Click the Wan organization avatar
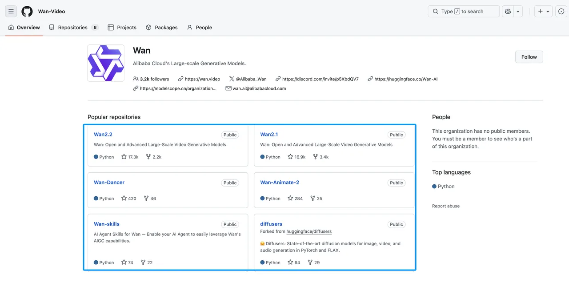Viewport: 569px width, 286px height. (106, 63)
